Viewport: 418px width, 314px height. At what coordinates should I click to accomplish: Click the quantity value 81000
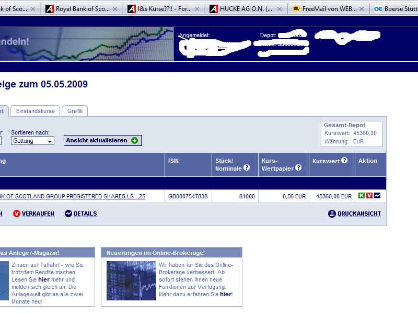(247, 196)
